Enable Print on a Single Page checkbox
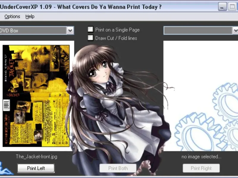The height and width of the screenshot is (178, 238). click(x=90, y=29)
